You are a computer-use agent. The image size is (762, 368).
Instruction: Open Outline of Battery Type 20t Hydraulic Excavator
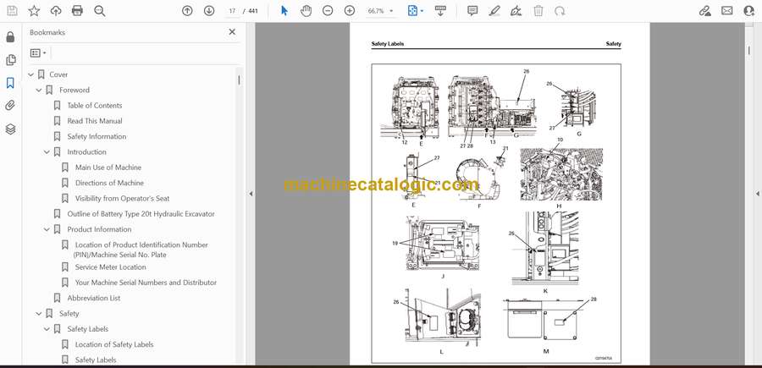tap(141, 214)
